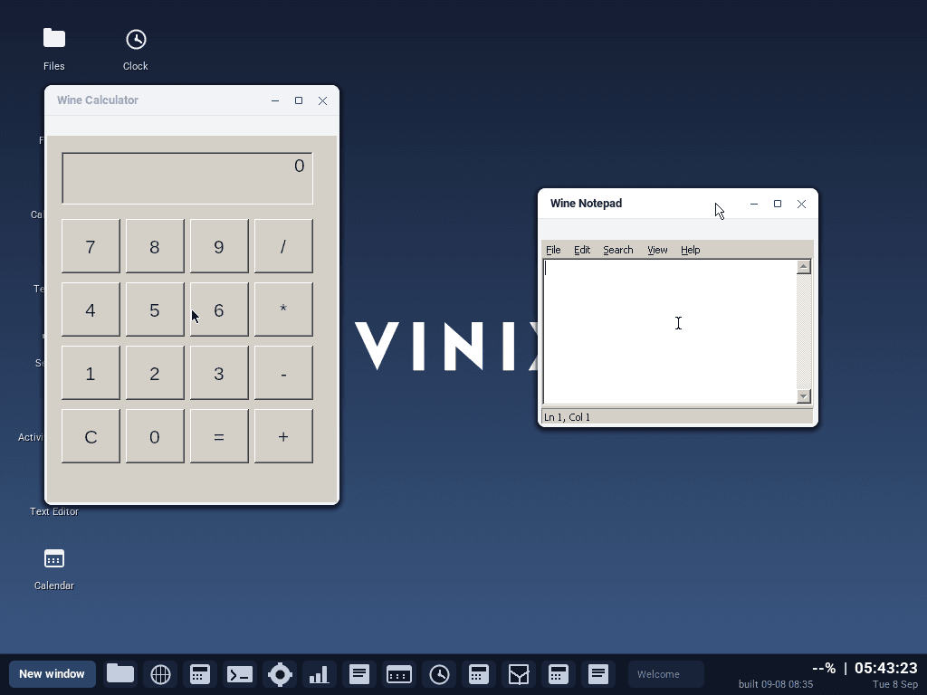This screenshot has width=927, height=695.
Task: Click the 5 key in Wine Calculator
Action: click(x=155, y=309)
